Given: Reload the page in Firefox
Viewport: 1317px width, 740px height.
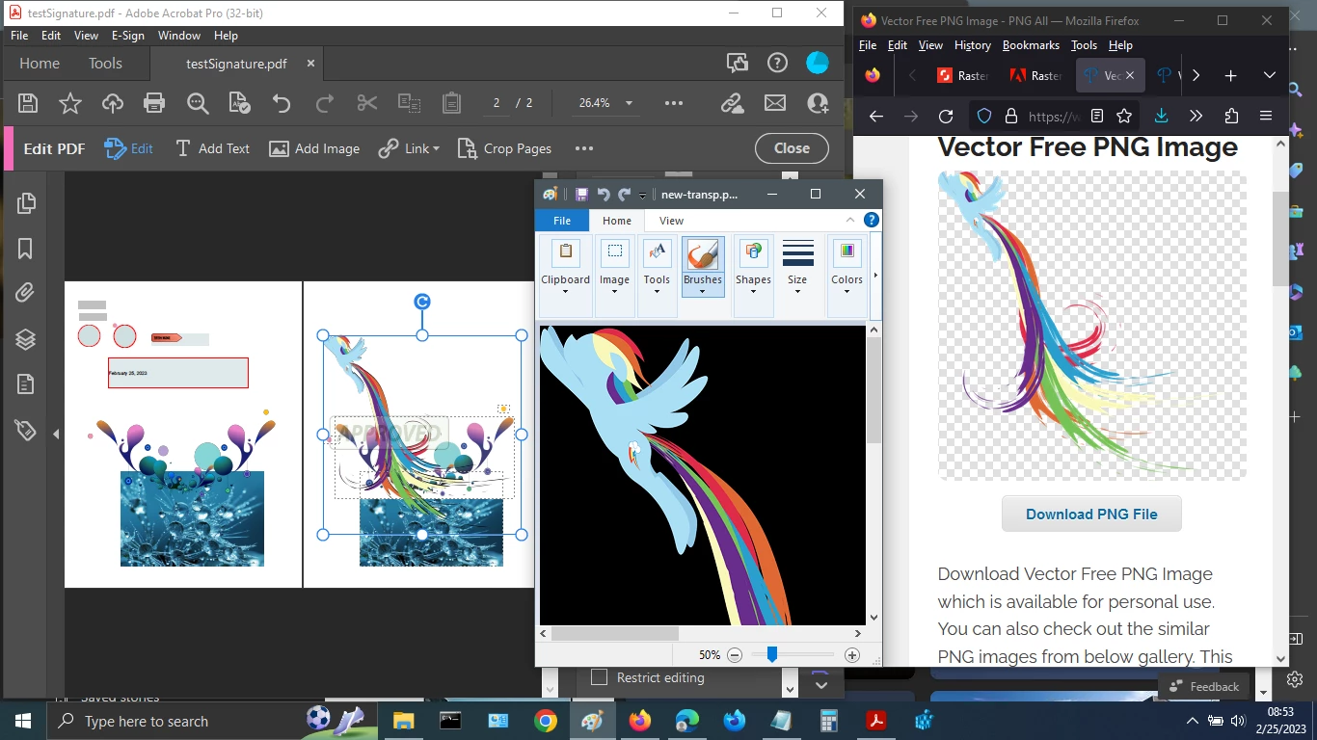Looking at the screenshot, I should point(946,117).
